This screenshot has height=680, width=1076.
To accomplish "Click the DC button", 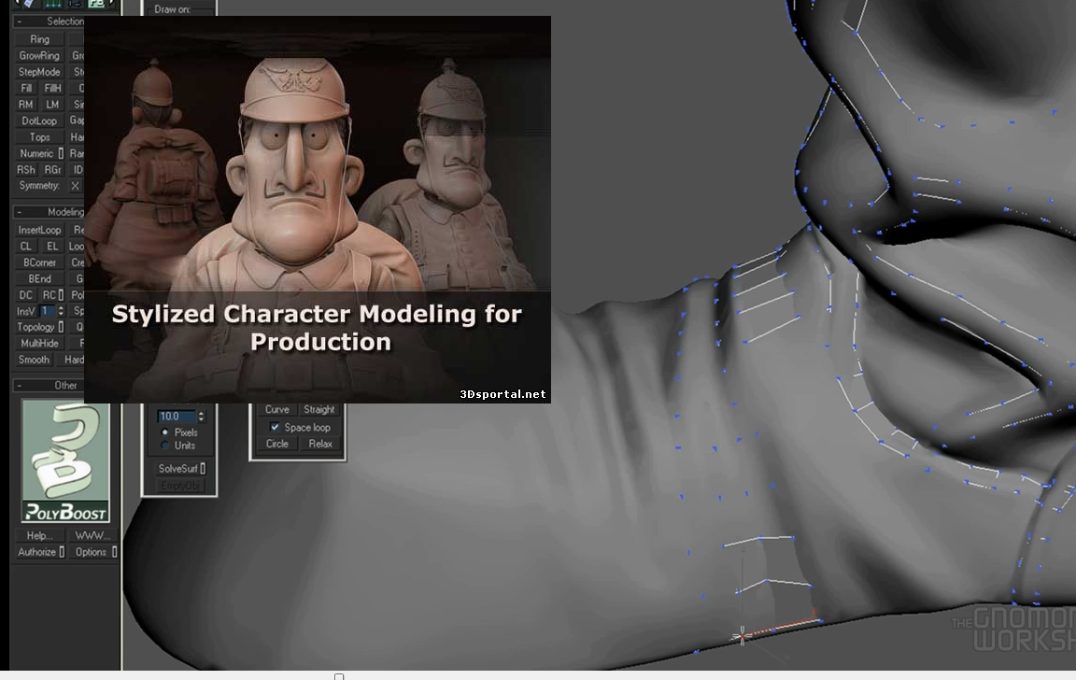I will (x=26, y=295).
